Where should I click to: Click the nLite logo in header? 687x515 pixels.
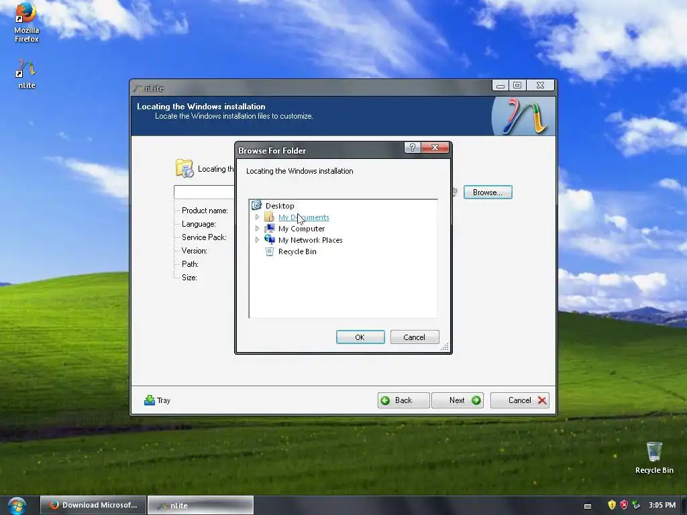(523, 116)
